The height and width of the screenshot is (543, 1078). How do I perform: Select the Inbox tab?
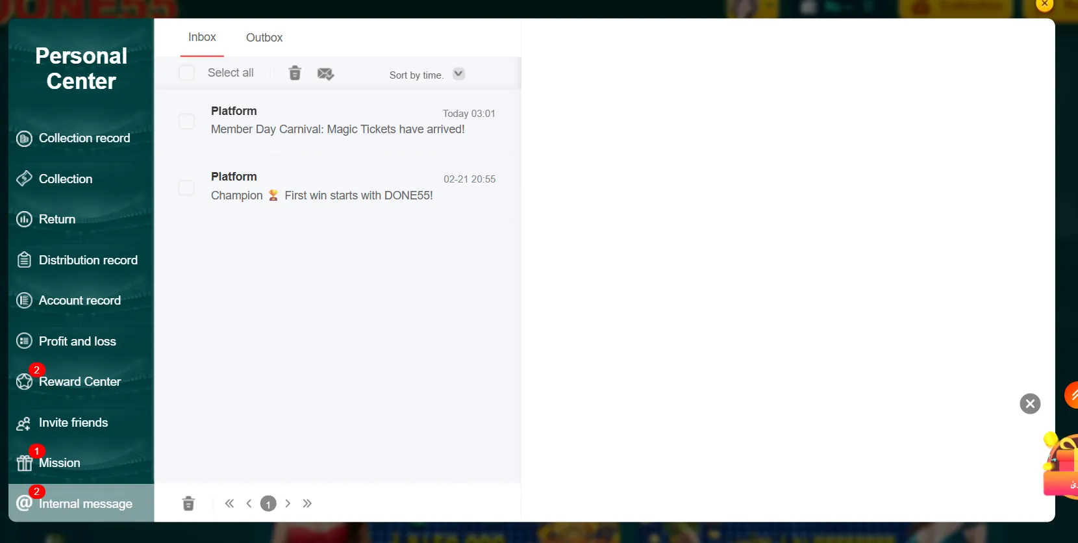(202, 37)
